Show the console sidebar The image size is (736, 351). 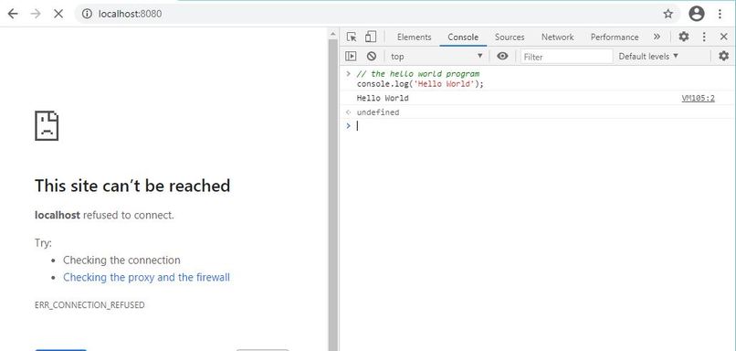click(351, 56)
